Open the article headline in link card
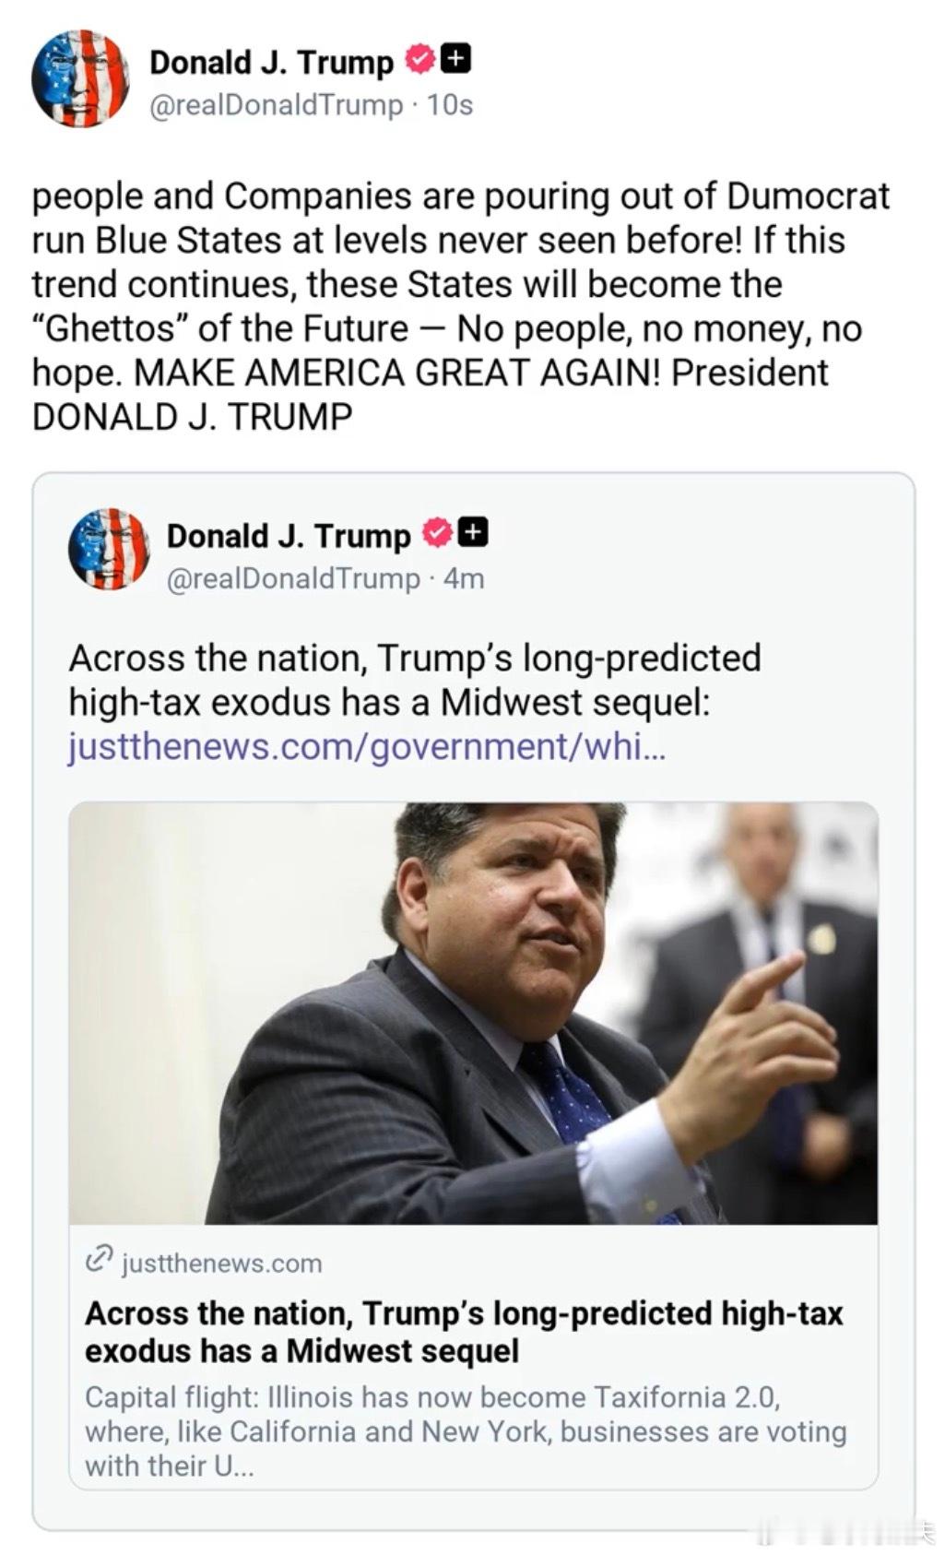The width and height of the screenshot is (945, 1555). click(x=464, y=1332)
